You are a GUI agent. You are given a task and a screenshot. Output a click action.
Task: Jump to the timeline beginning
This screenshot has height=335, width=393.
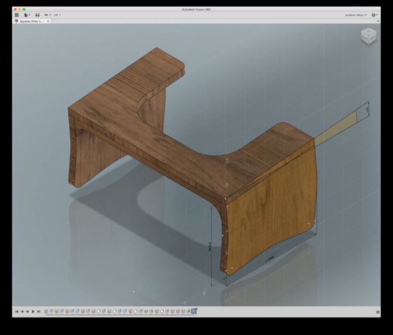click(x=17, y=311)
